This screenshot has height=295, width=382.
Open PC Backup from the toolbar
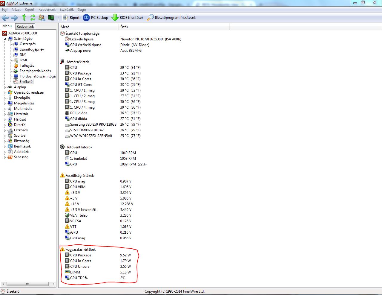pos(96,18)
